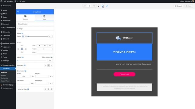Open Width unit dropdown showing percent
Screen dimensions: 195x109
pos(33,76)
